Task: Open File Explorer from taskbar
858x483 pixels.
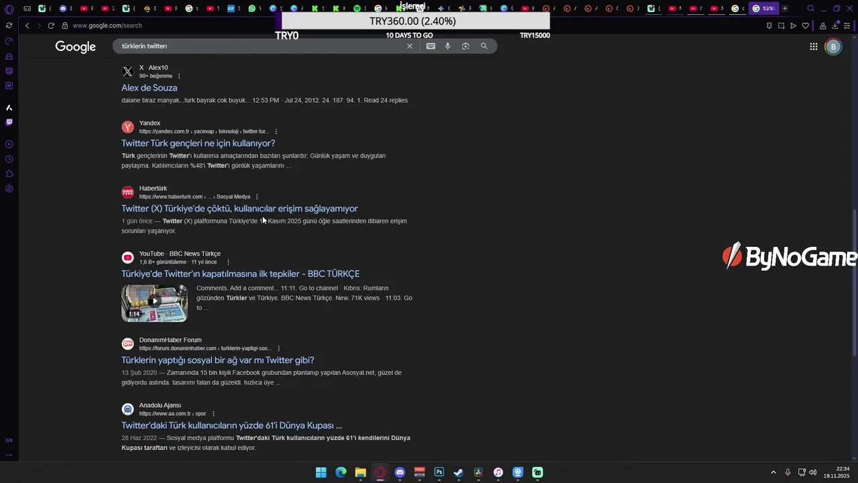Action: tap(361, 472)
